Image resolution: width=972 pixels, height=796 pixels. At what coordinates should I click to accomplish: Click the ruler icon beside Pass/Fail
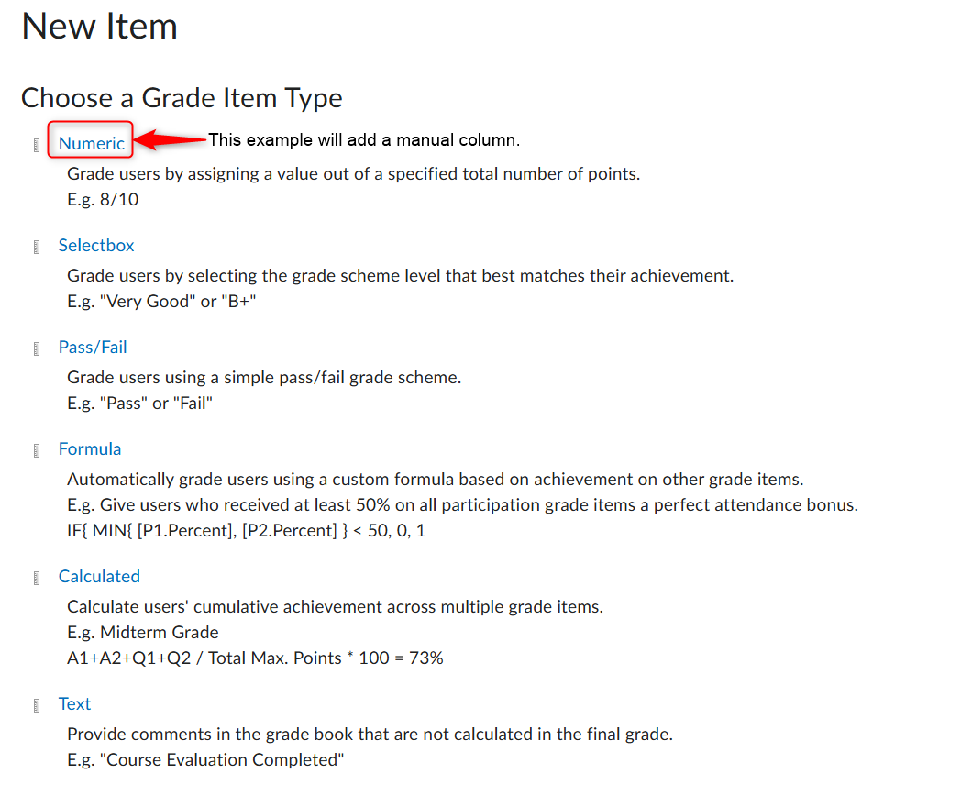click(x=37, y=348)
